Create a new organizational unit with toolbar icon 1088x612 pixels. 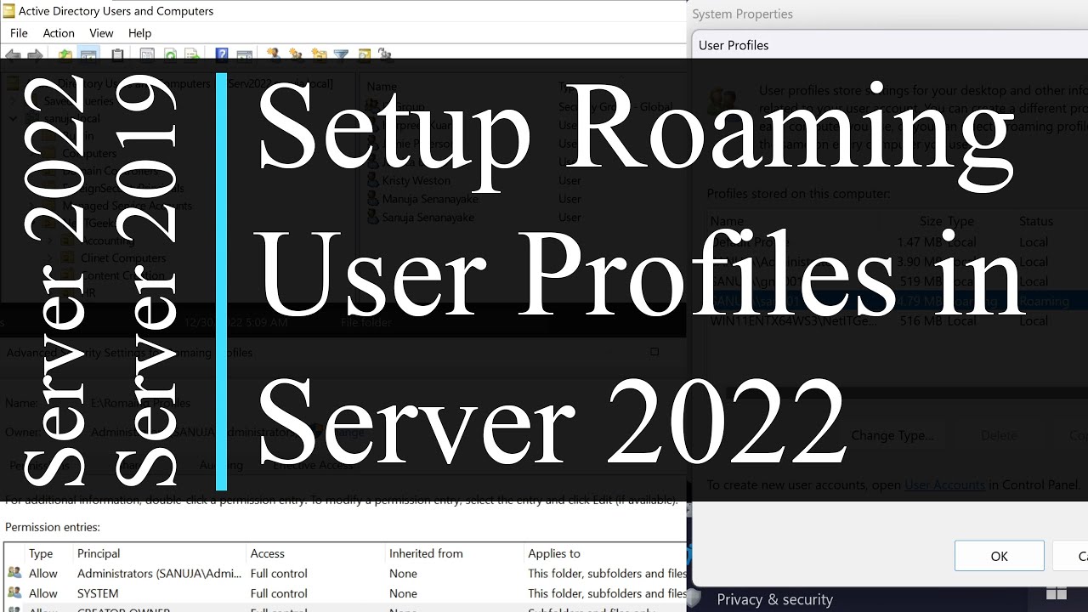pyautogui.click(x=319, y=55)
